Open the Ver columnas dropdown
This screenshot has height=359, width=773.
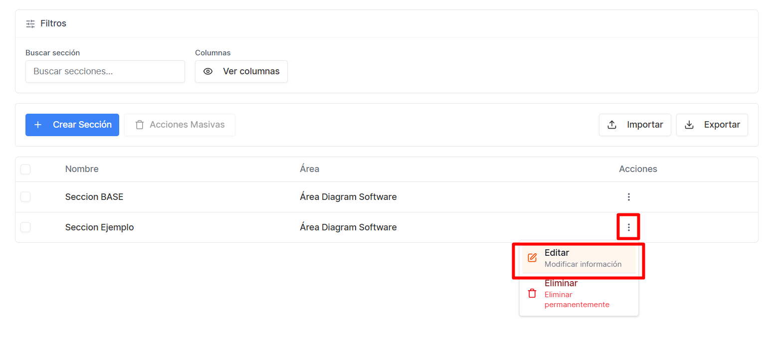pos(241,71)
